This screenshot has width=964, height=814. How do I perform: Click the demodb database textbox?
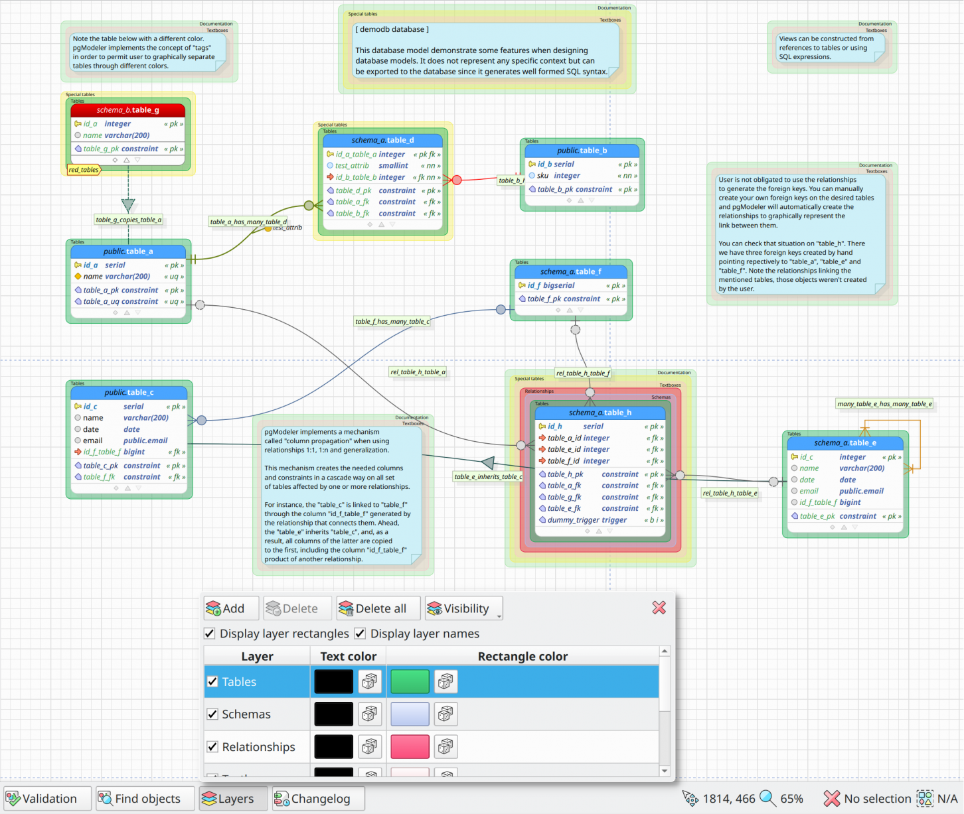(486, 50)
